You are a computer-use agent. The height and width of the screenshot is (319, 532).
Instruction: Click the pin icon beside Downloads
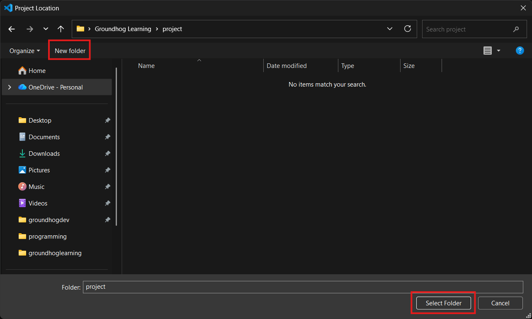coord(107,154)
